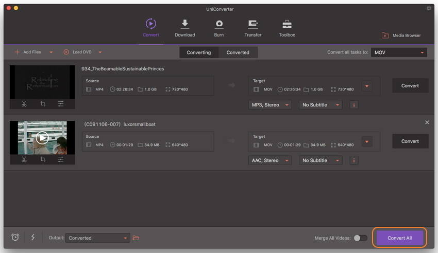Open Convert all tasks to MOV dropdown
This screenshot has width=438, height=253.
(399, 52)
